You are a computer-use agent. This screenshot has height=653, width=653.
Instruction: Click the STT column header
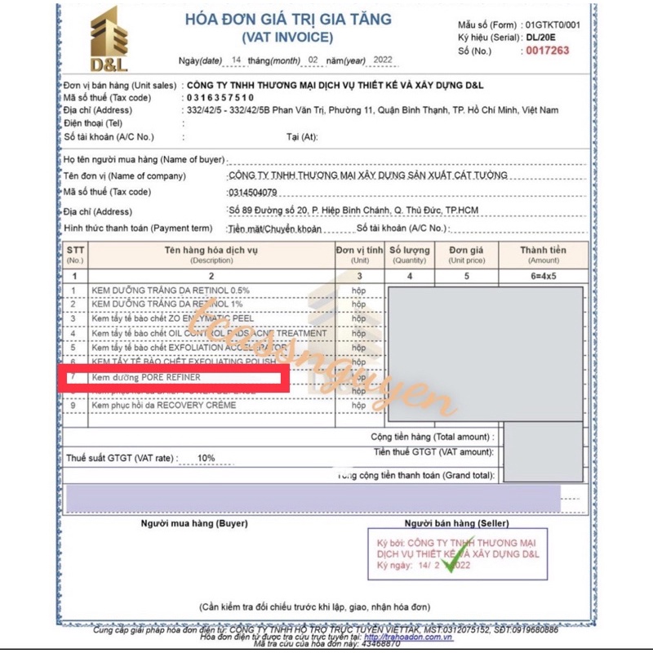(75, 255)
